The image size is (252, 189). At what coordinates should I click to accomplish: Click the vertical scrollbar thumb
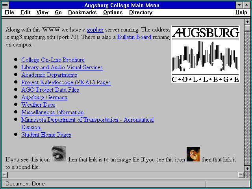(247, 28)
